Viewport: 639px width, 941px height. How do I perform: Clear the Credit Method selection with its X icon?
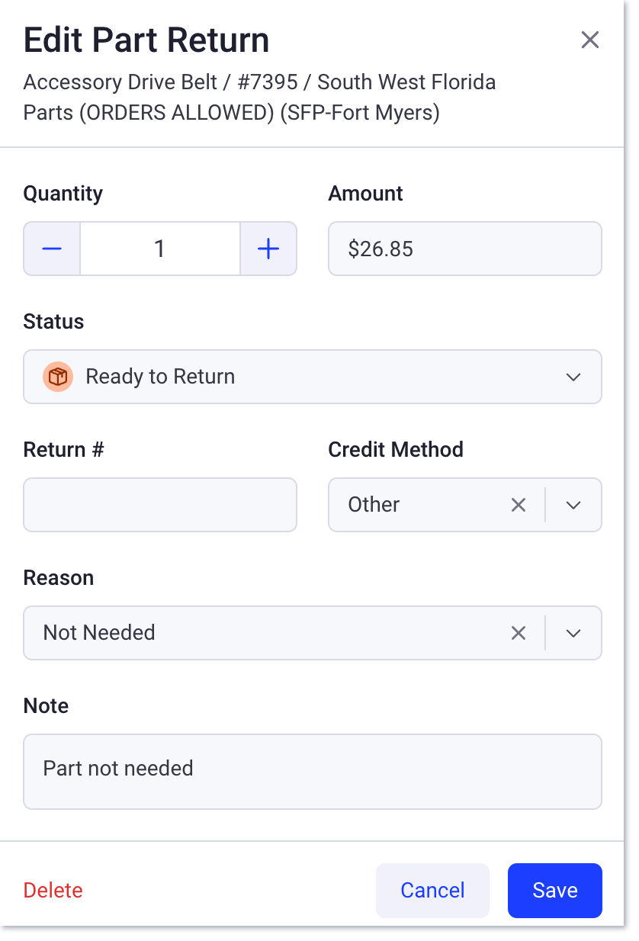pos(519,505)
